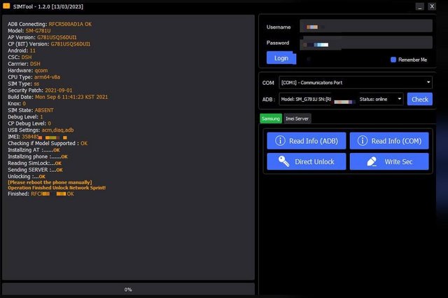Image resolution: width=448 pixels, height=298 pixels.
Task: Select the 'Build Date' log line
Action: tap(57, 97)
